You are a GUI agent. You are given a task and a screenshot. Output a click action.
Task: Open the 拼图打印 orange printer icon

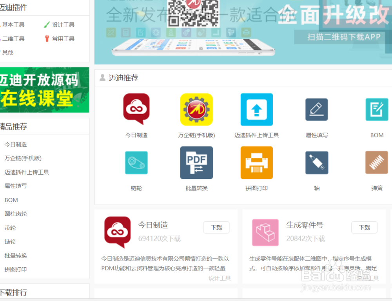coord(256,162)
